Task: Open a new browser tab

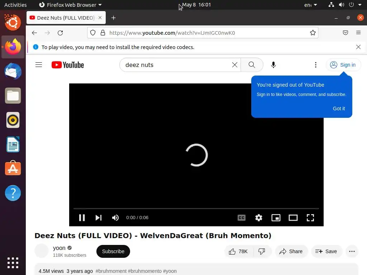Action: point(114,18)
